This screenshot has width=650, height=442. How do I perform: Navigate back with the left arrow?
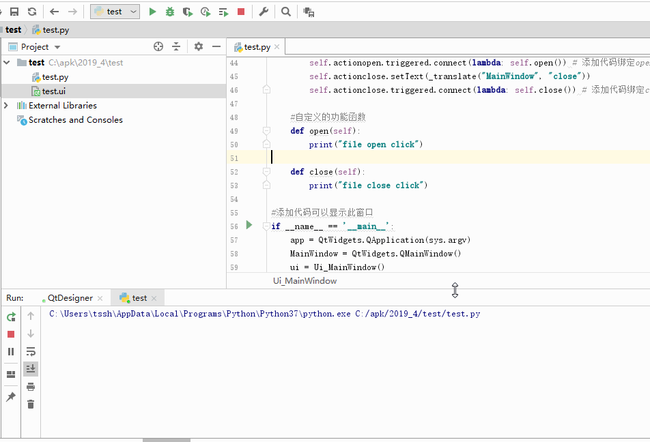[x=55, y=12]
